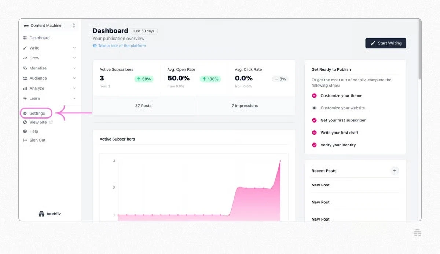The width and height of the screenshot is (440, 254).
Task: Expand the Analyze menu chevron
Action: (x=74, y=88)
